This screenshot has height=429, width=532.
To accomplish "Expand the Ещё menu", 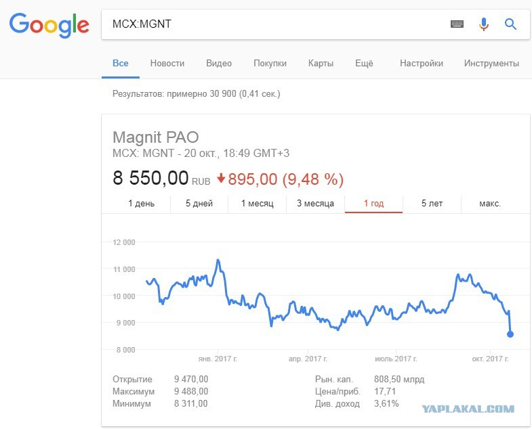I will [364, 64].
